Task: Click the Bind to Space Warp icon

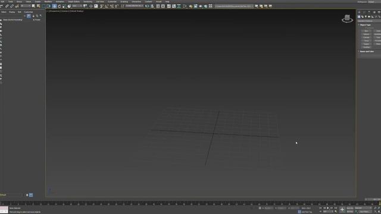Action: pyautogui.click(x=17, y=6)
